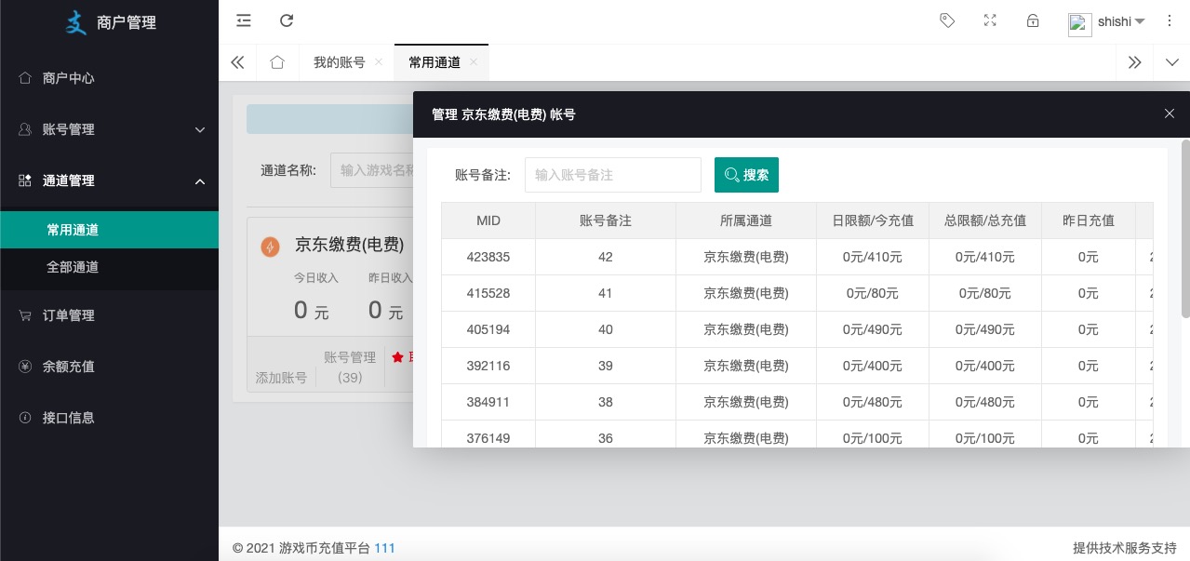This screenshot has height=561, width=1190.
Task: Click the 京东缴费(电费) card title
Action: (x=349, y=245)
